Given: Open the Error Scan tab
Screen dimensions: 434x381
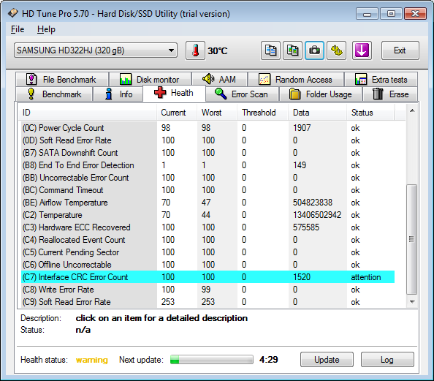Looking at the screenshot, I should 242,94.
